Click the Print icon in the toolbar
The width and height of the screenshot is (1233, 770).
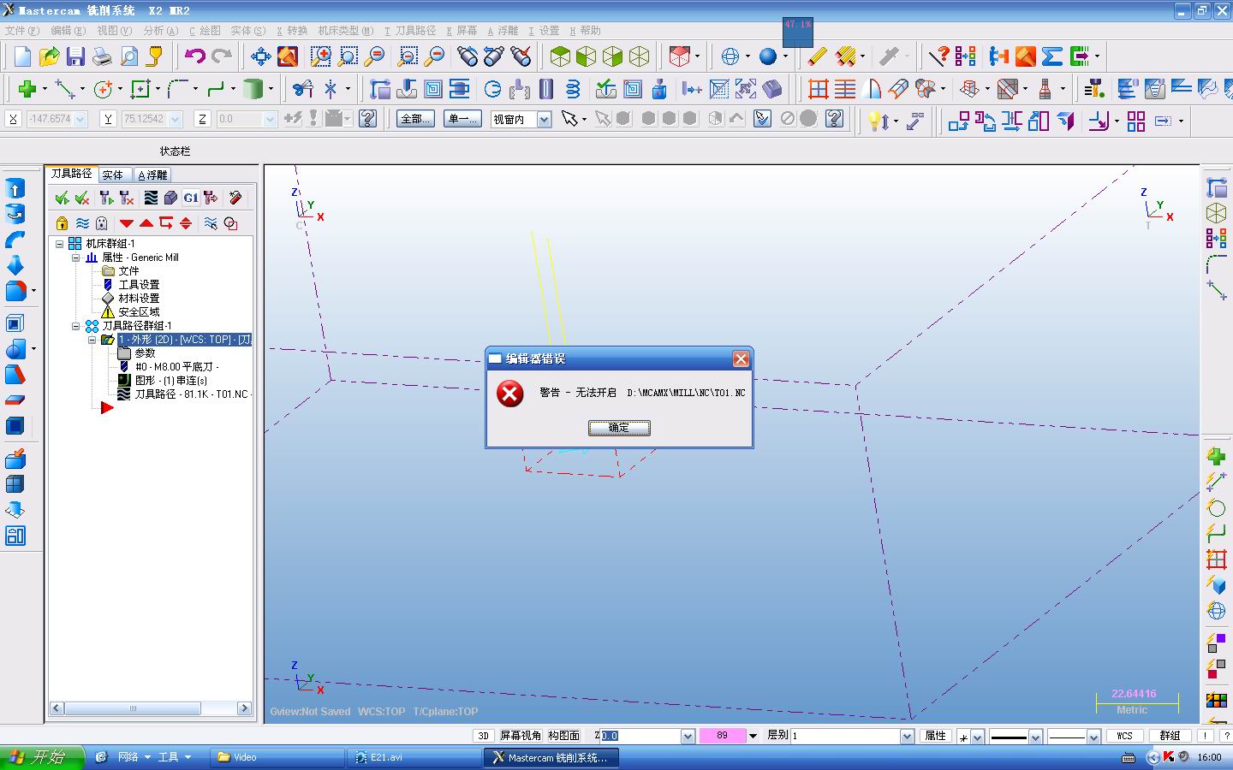(x=102, y=56)
